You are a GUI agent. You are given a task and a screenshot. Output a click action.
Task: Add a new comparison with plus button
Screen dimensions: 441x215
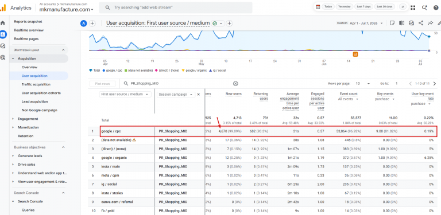92,24
